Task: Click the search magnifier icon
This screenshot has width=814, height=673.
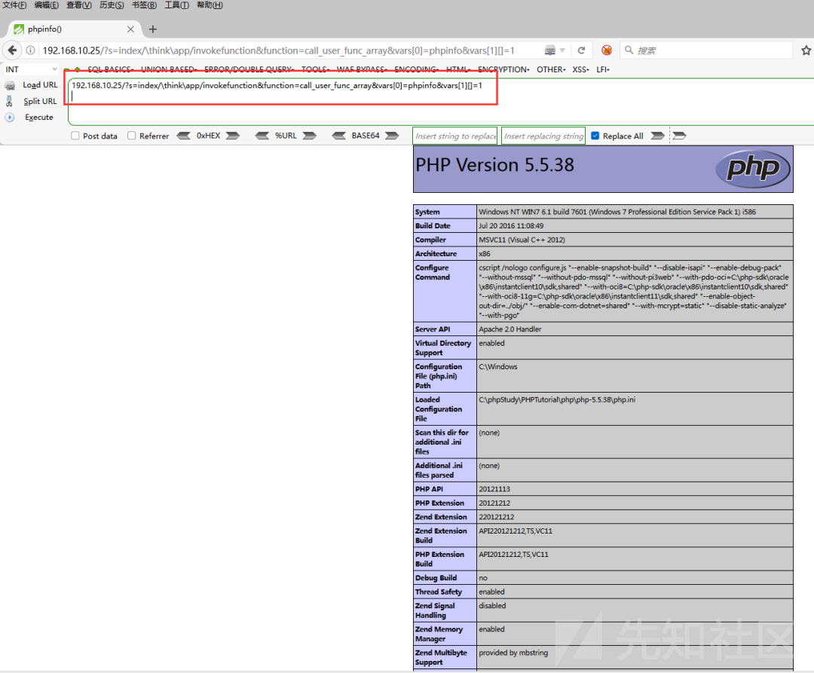Action: click(629, 50)
